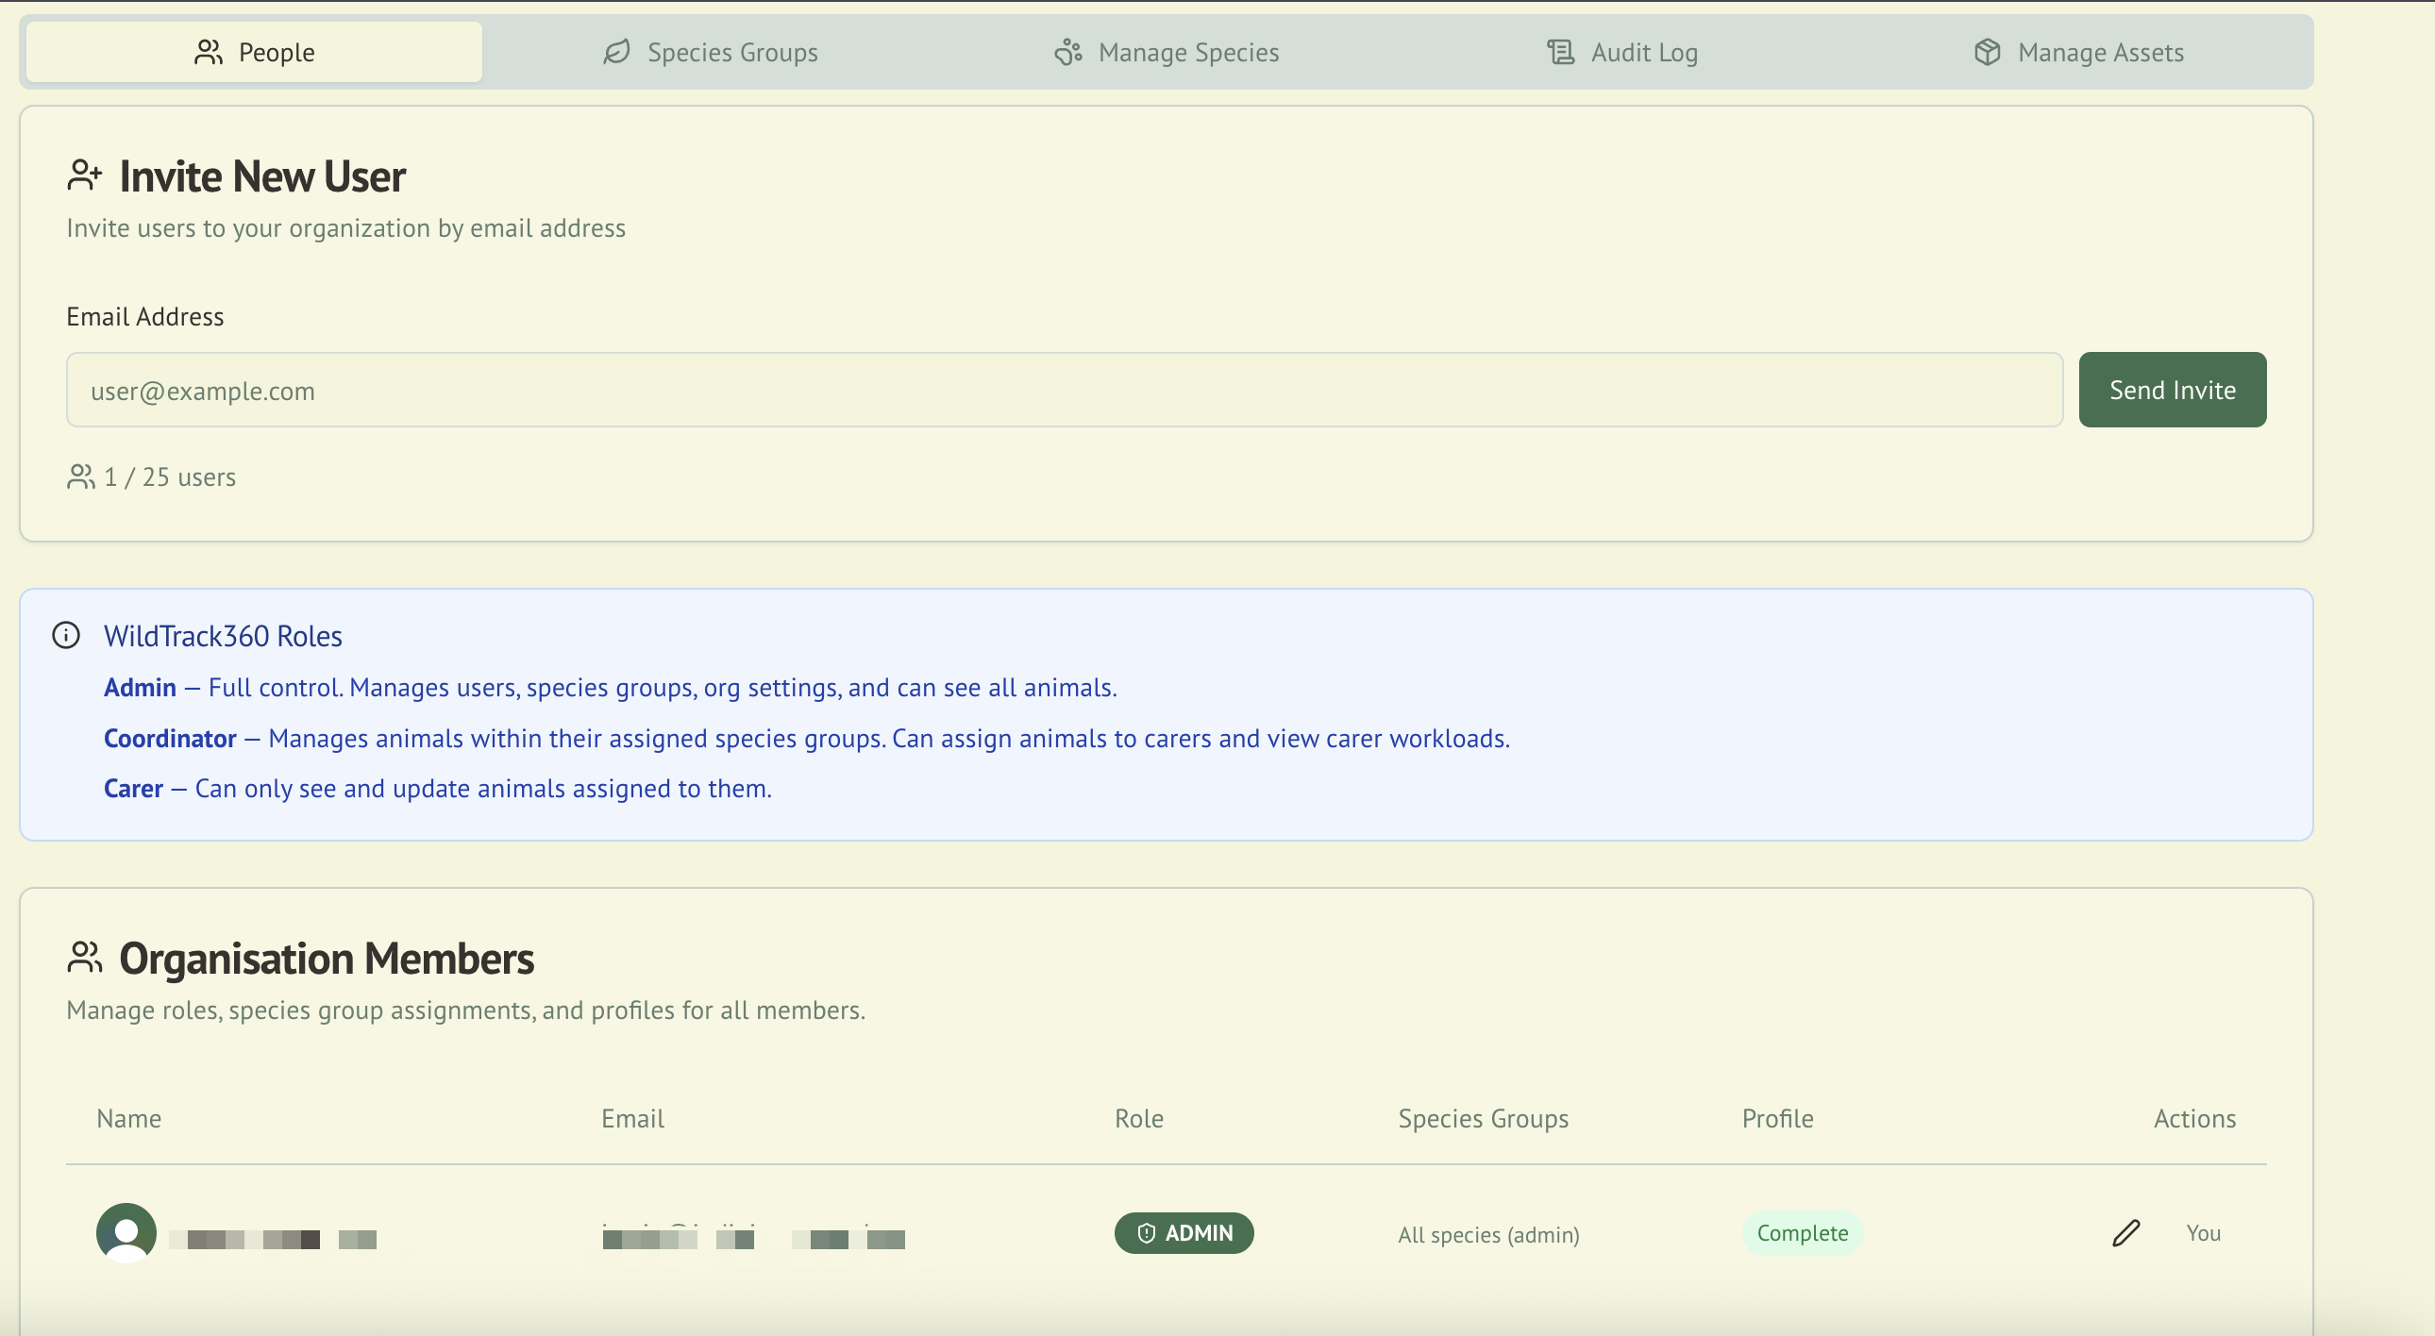Open the info icon on WildTrack360 Roles
The width and height of the screenshot is (2435, 1336).
pos(66,635)
